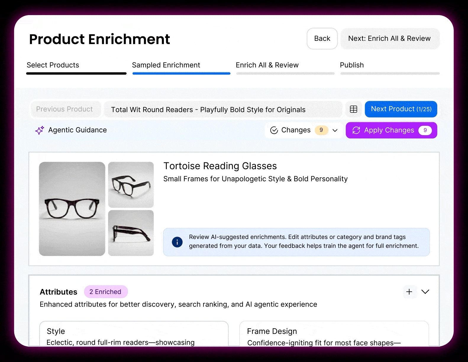The height and width of the screenshot is (362, 468).
Task: Click the info icon in the review banner
Action: click(177, 242)
